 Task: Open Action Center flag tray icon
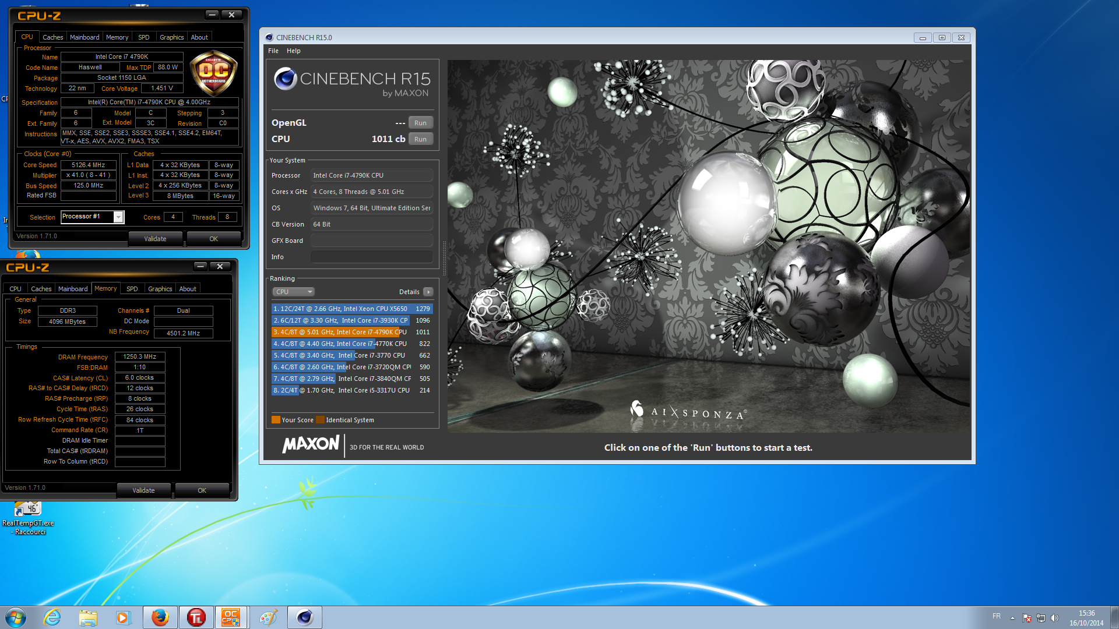(x=1027, y=618)
